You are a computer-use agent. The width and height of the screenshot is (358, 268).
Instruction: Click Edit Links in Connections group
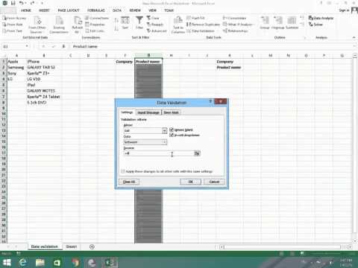[x=95, y=31]
